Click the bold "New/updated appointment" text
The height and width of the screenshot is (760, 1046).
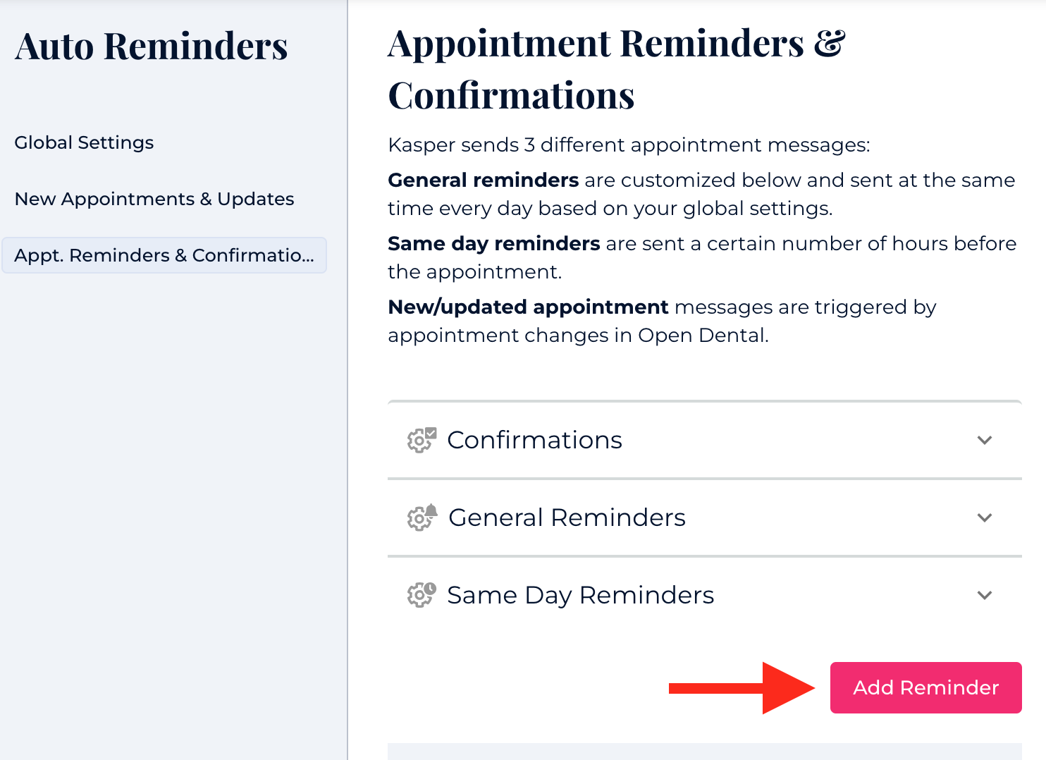[528, 307]
